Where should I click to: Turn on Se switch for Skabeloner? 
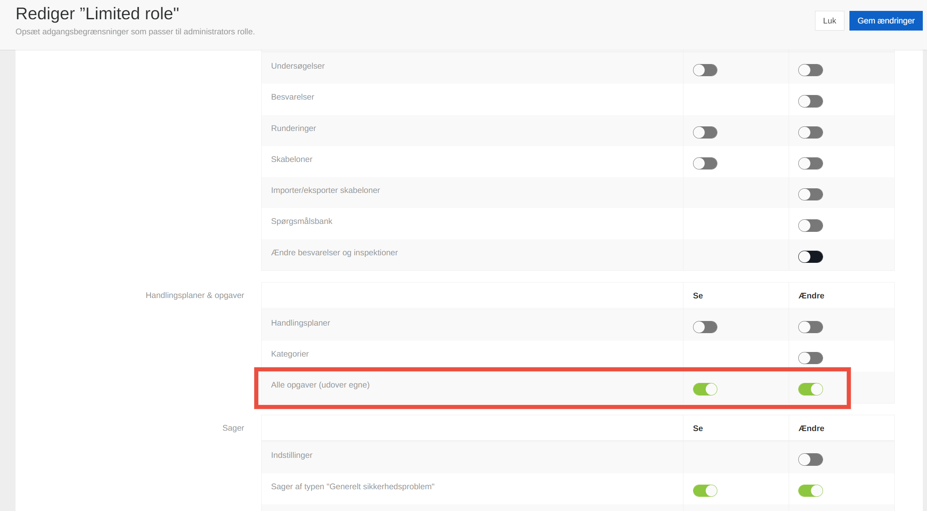(x=705, y=163)
